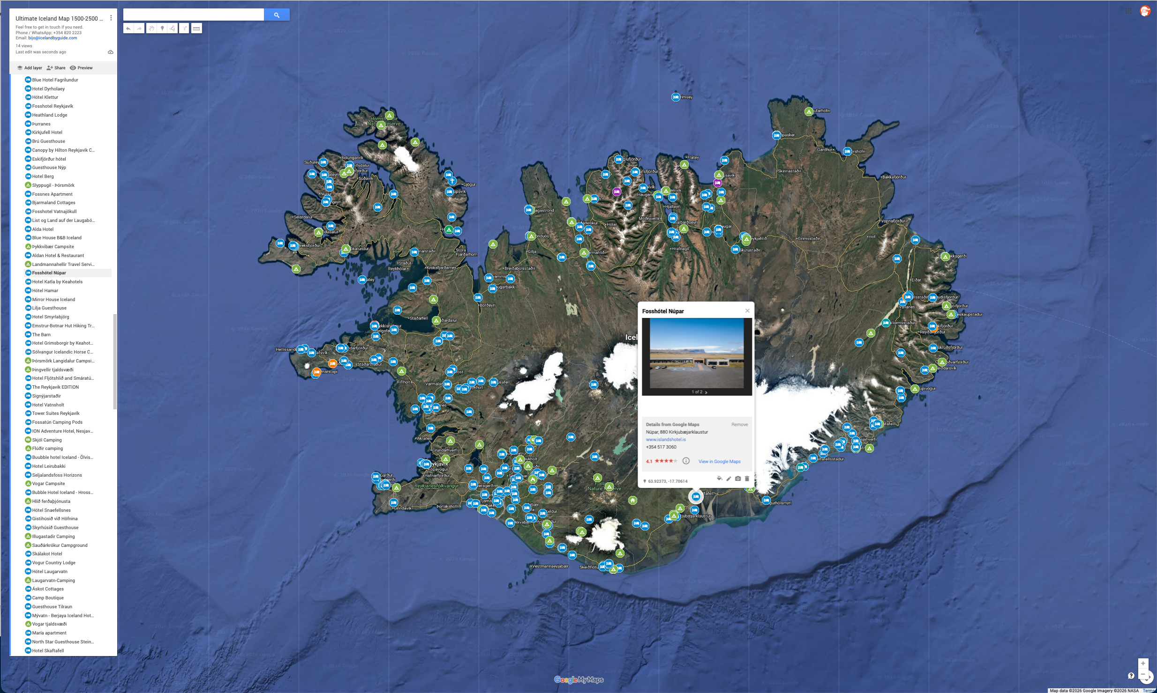1157x693 pixels.
Task: Open the bijo@icelandbyguide.com email link
Action: [53, 38]
